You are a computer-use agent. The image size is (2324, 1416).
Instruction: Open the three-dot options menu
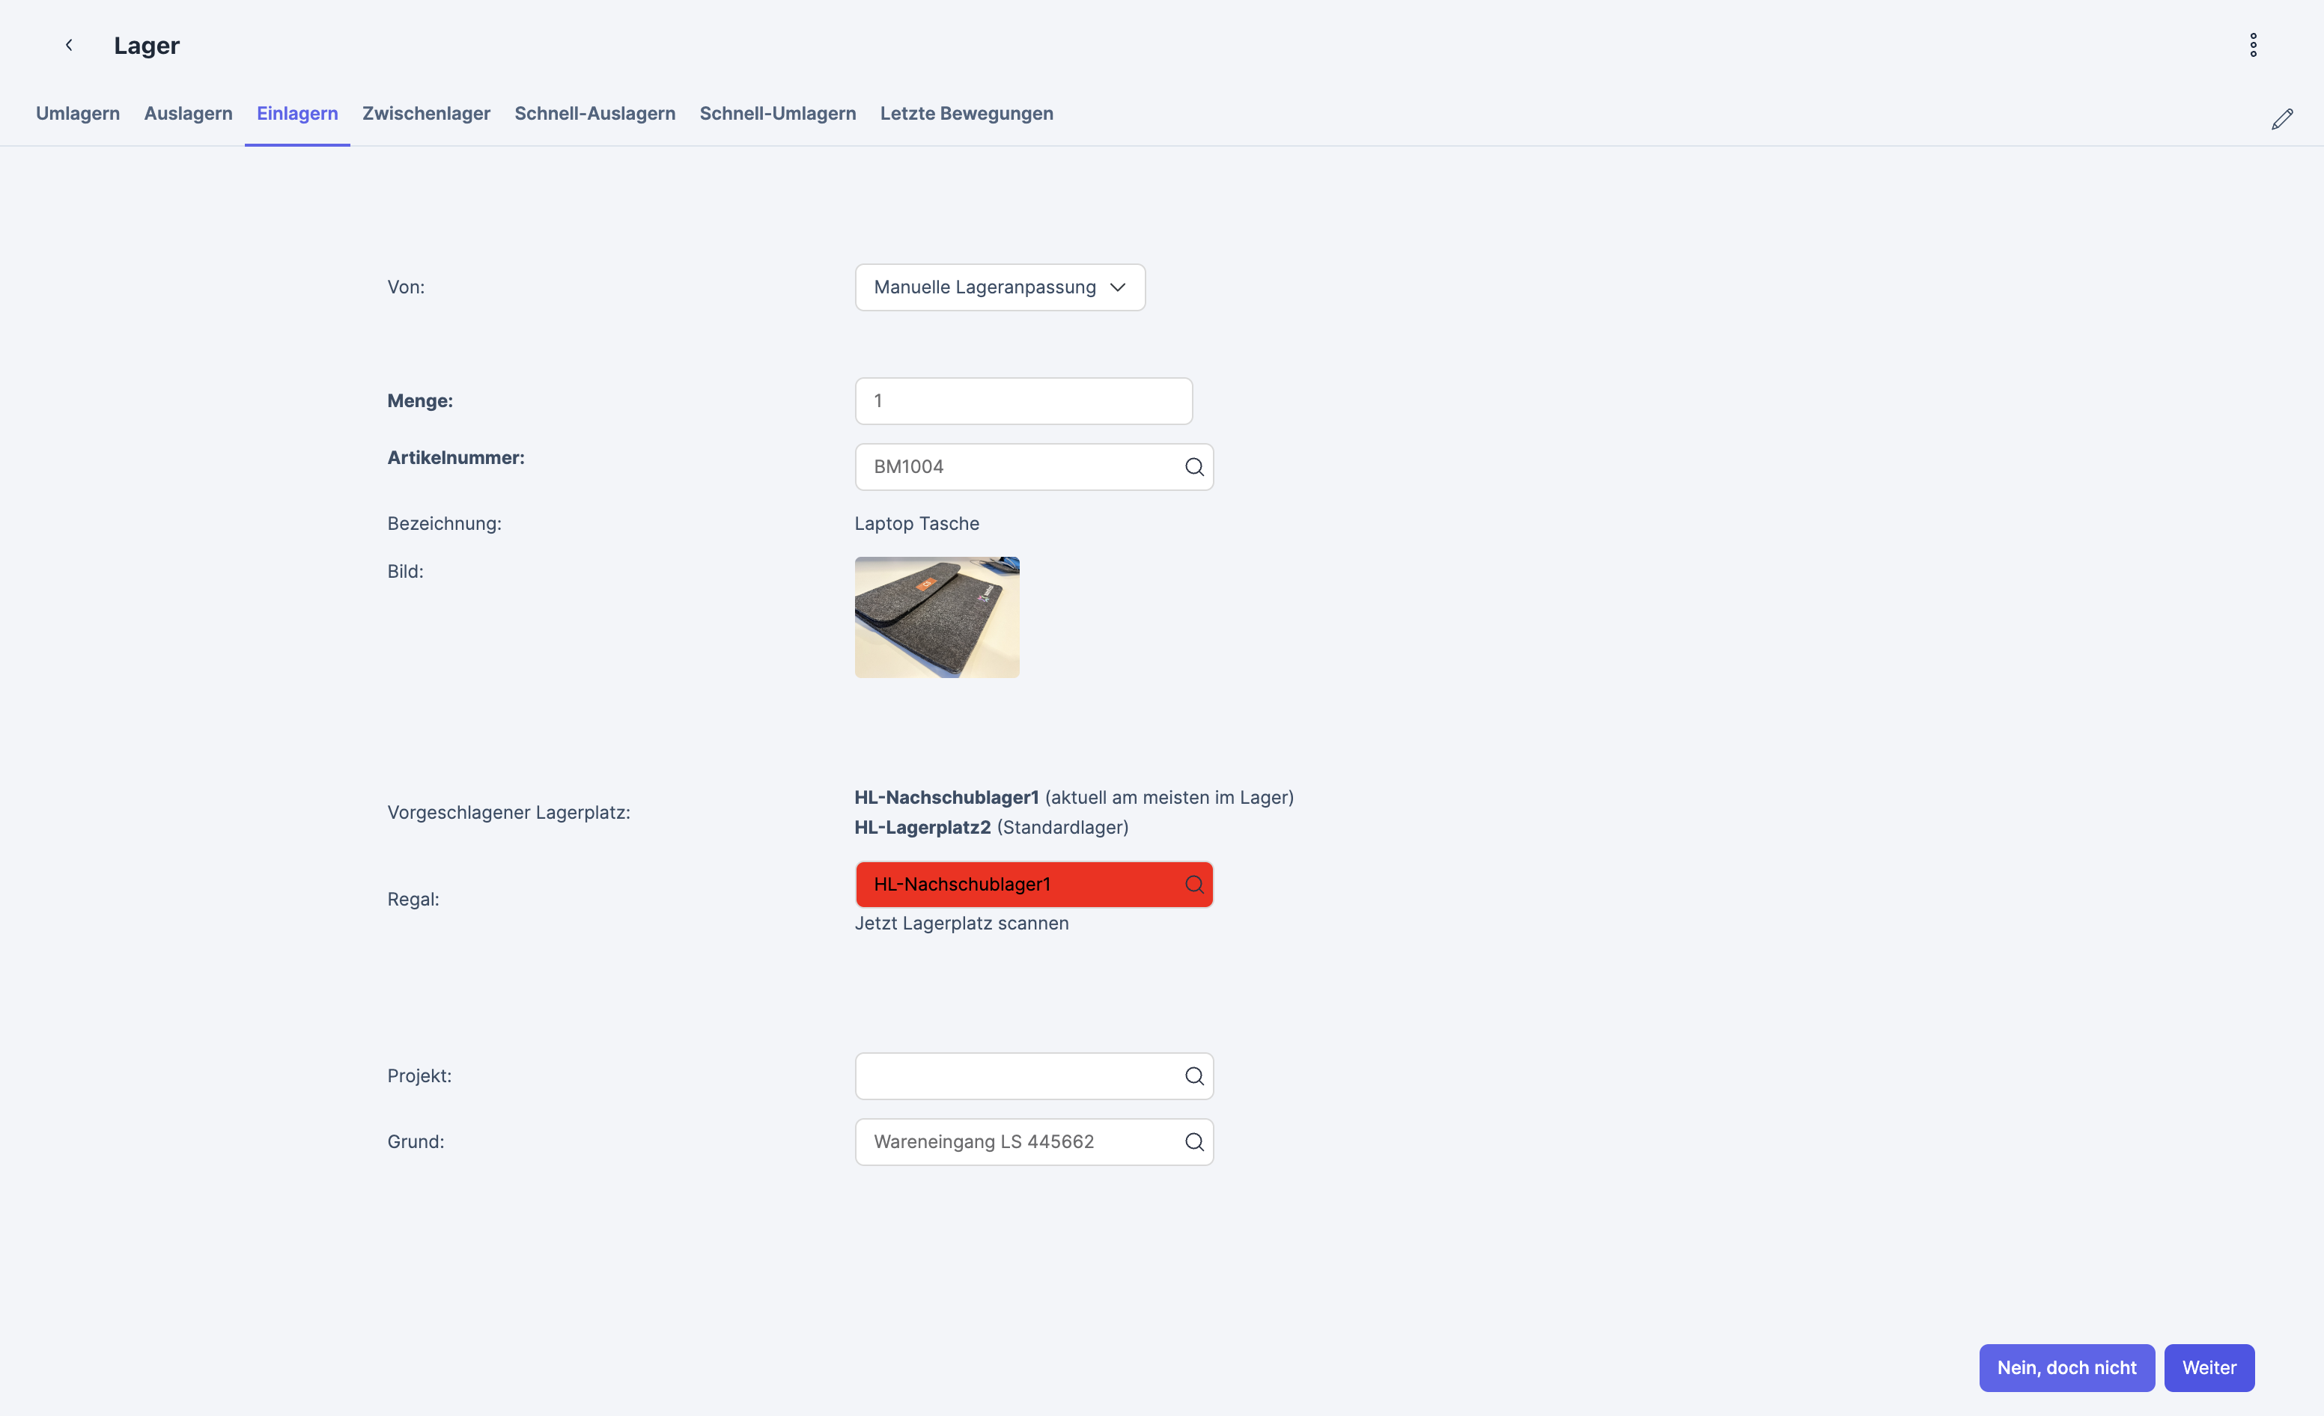2252,45
